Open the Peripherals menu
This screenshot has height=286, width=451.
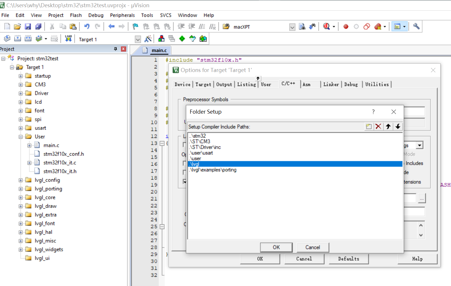pyautogui.click(x=122, y=15)
